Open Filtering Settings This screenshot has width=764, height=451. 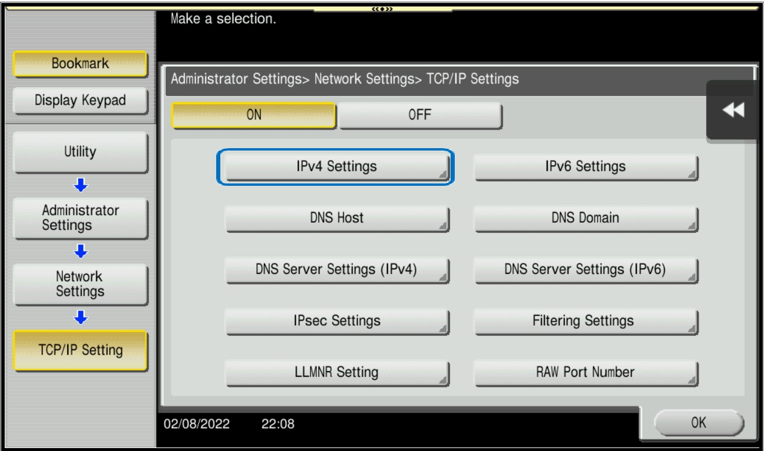click(x=585, y=321)
